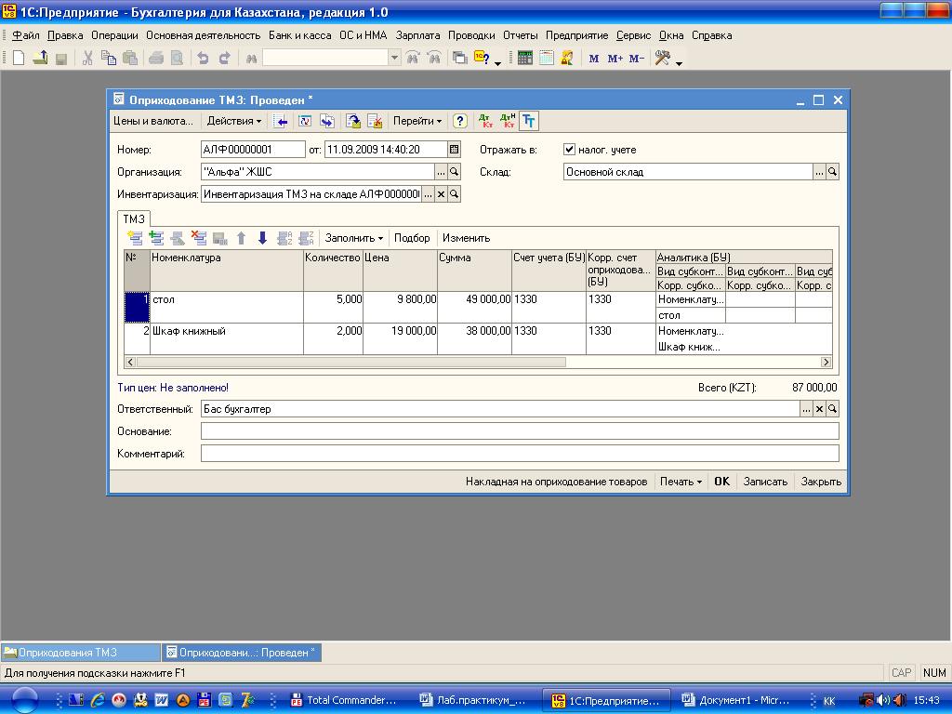Click the undo arrow icon

(x=203, y=59)
